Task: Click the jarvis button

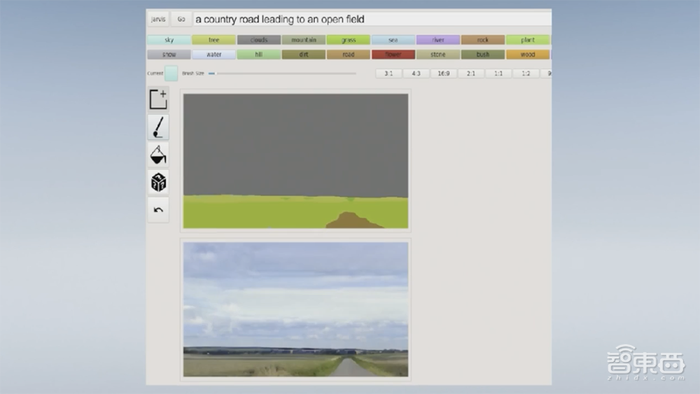Action: pos(158,19)
